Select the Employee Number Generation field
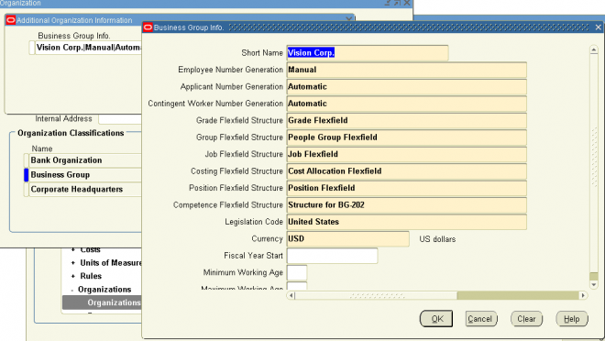 pos(407,70)
